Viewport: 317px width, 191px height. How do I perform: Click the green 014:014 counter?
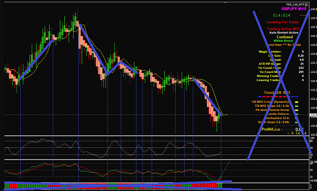click(281, 15)
